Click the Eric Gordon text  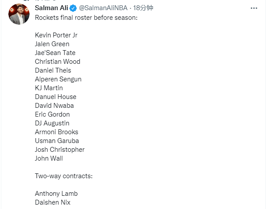53,114
